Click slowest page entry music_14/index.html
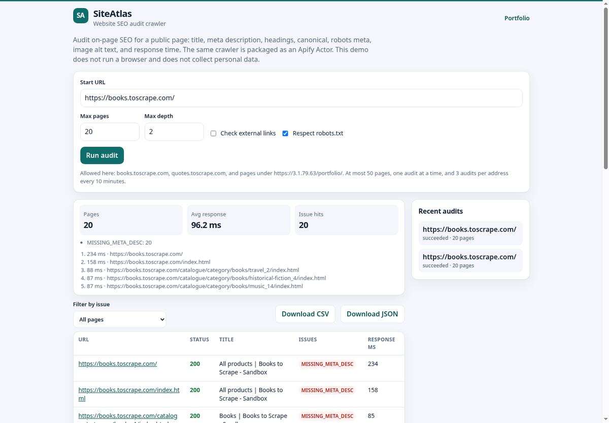The width and height of the screenshot is (609, 423). pyautogui.click(x=195, y=286)
